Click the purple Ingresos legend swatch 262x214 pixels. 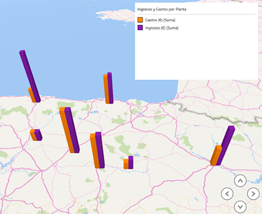[x=140, y=27]
